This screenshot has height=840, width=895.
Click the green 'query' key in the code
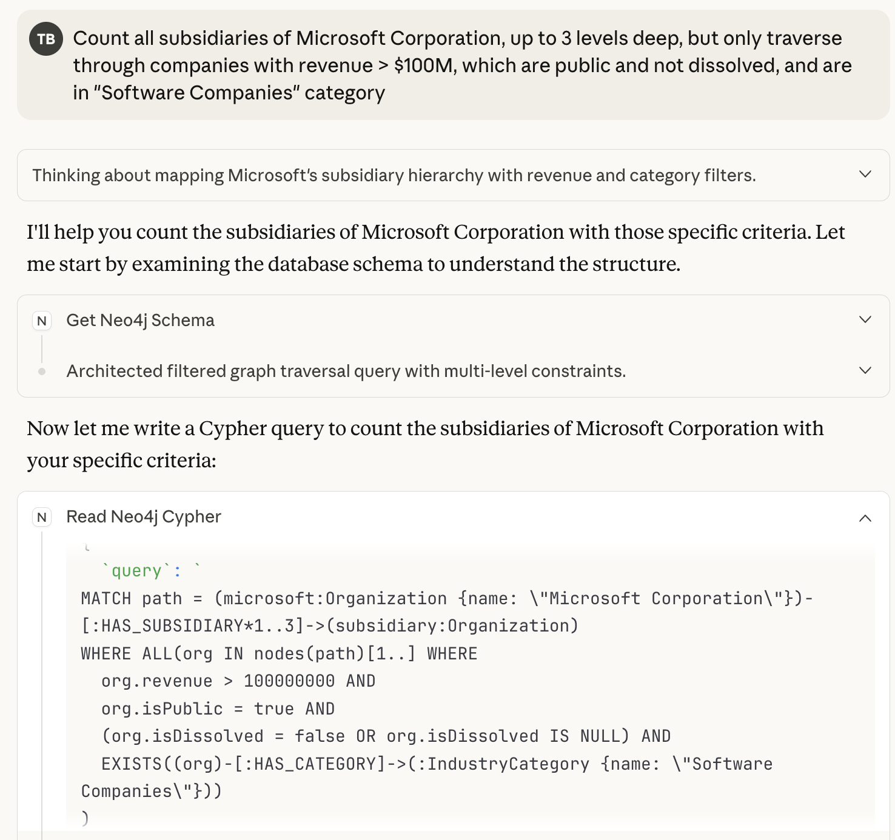[136, 571]
